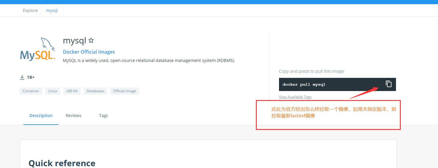This screenshot has width=438, height=168.
Task: Select the Official Image tag chip
Action: pos(124,91)
